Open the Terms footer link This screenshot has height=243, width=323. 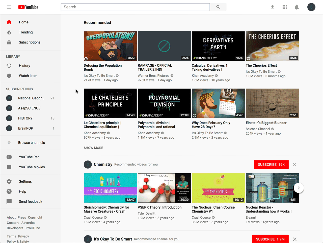click(11, 236)
